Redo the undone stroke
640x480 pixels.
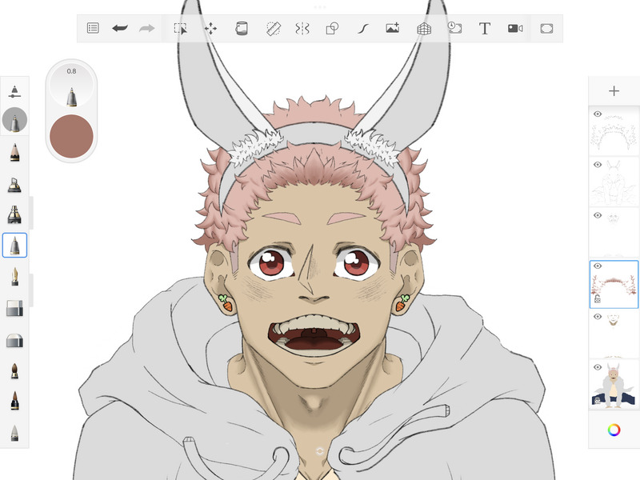(x=147, y=28)
